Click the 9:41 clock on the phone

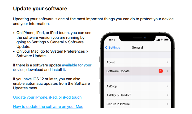pyautogui.click(x=112, y=40)
